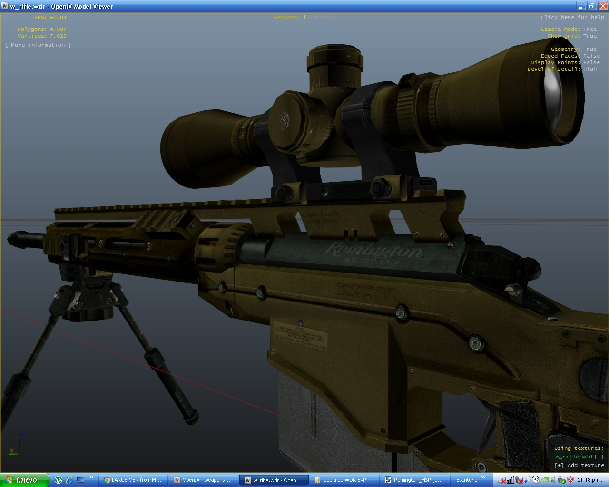Switch to the Skeleton tab
Image resolution: width=609 pixels, height=487 pixels.
(322, 17)
